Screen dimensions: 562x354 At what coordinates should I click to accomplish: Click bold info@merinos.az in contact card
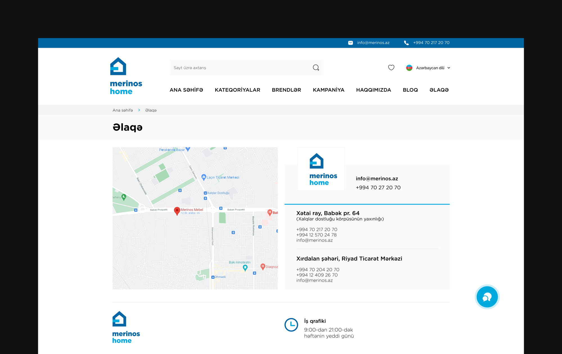coord(377,179)
